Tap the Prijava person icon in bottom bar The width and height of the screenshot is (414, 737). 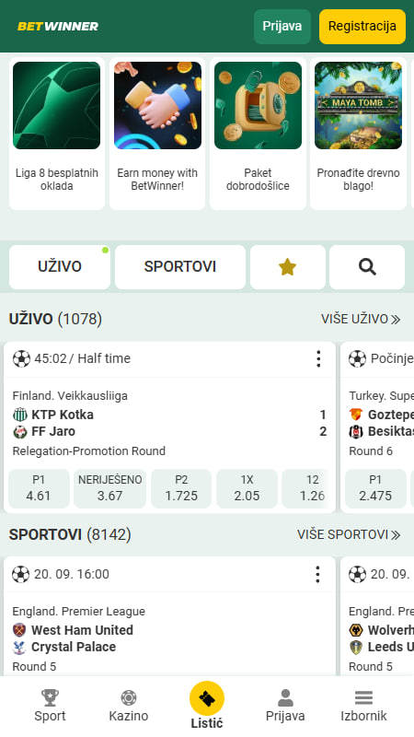pos(285,697)
